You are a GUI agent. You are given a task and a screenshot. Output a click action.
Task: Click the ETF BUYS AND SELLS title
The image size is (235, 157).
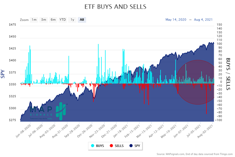(x=115, y=7)
